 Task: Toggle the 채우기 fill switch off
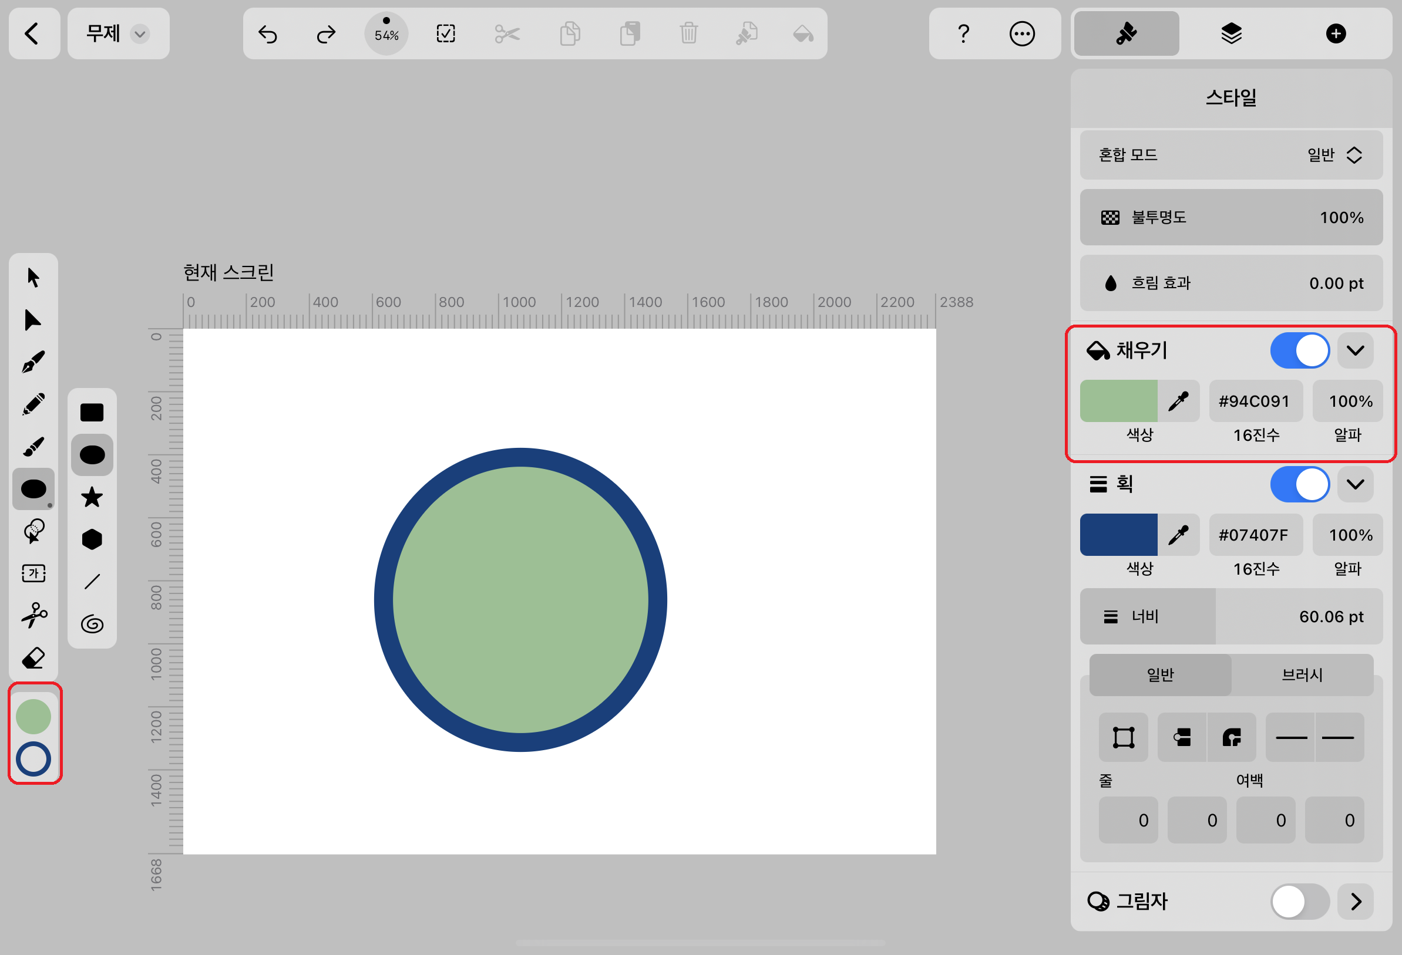pyautogui.click(x=1299, y=350)
